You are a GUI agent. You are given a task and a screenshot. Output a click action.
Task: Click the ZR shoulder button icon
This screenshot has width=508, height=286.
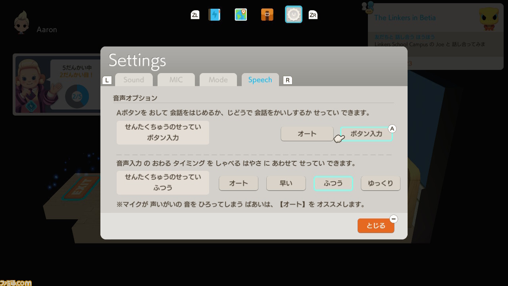[x=313, y=15]
